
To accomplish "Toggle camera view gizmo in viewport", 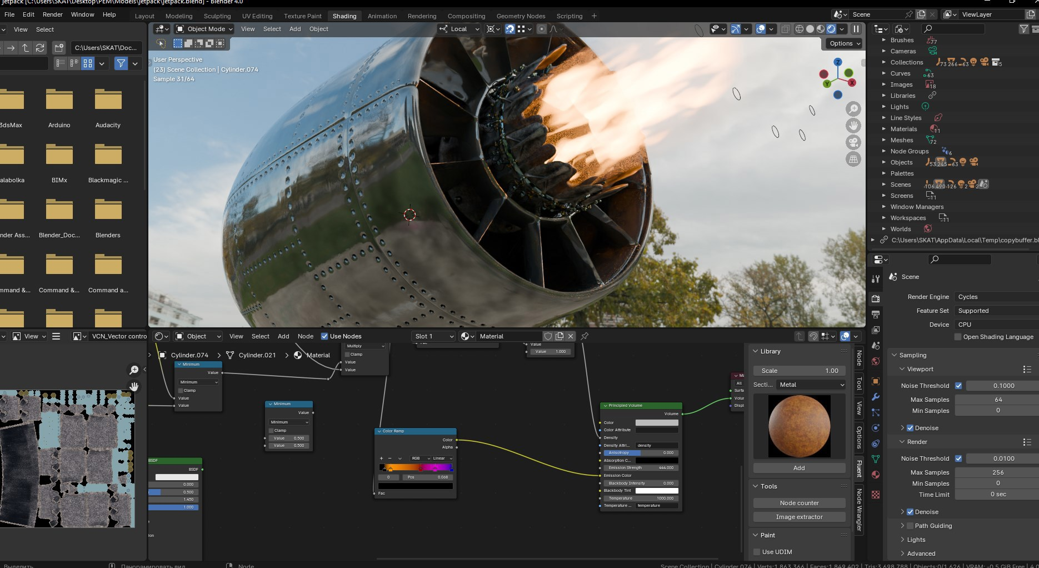I will (x=853, y=142).
